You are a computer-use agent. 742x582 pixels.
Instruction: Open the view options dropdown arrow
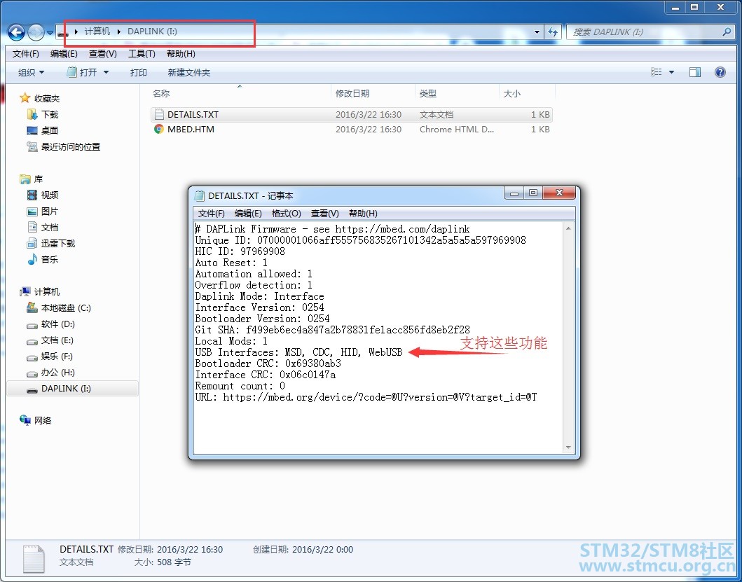click(x=671, y=72)
